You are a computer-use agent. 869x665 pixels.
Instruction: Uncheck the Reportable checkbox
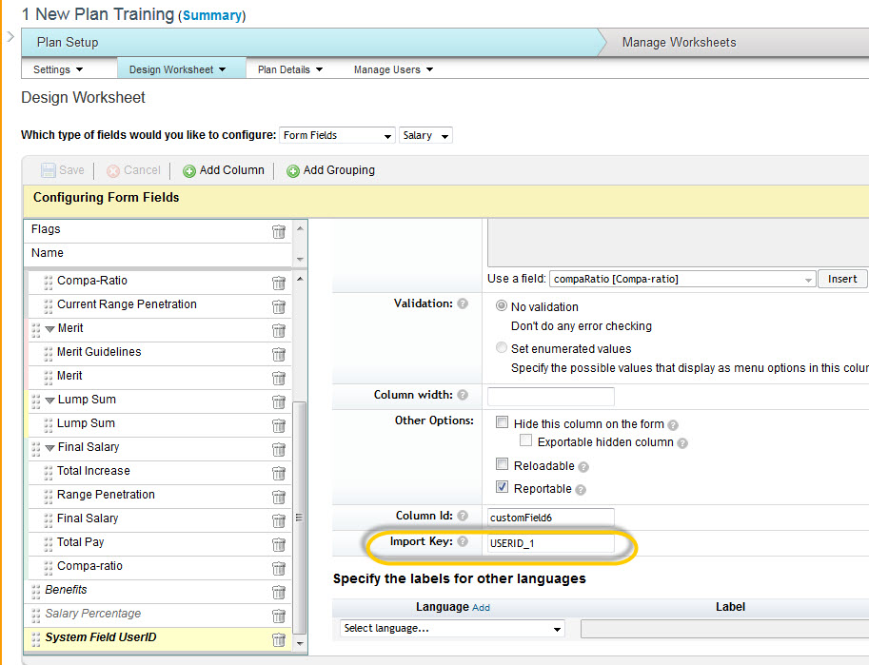(x=503, y=487)
